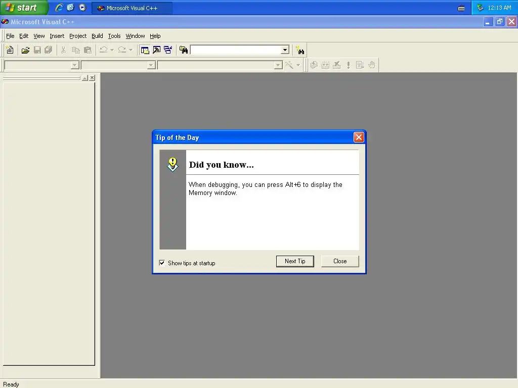Viewport: 518px width, 388px height.
Task: Click the Ready status bar text
Action: point(11,384)
